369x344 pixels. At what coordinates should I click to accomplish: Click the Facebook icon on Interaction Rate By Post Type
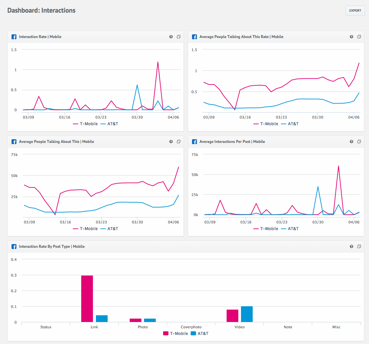(x=14, y=246)
